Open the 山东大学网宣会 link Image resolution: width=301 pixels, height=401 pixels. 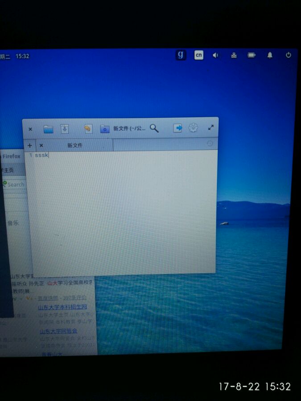pos(58,331)
